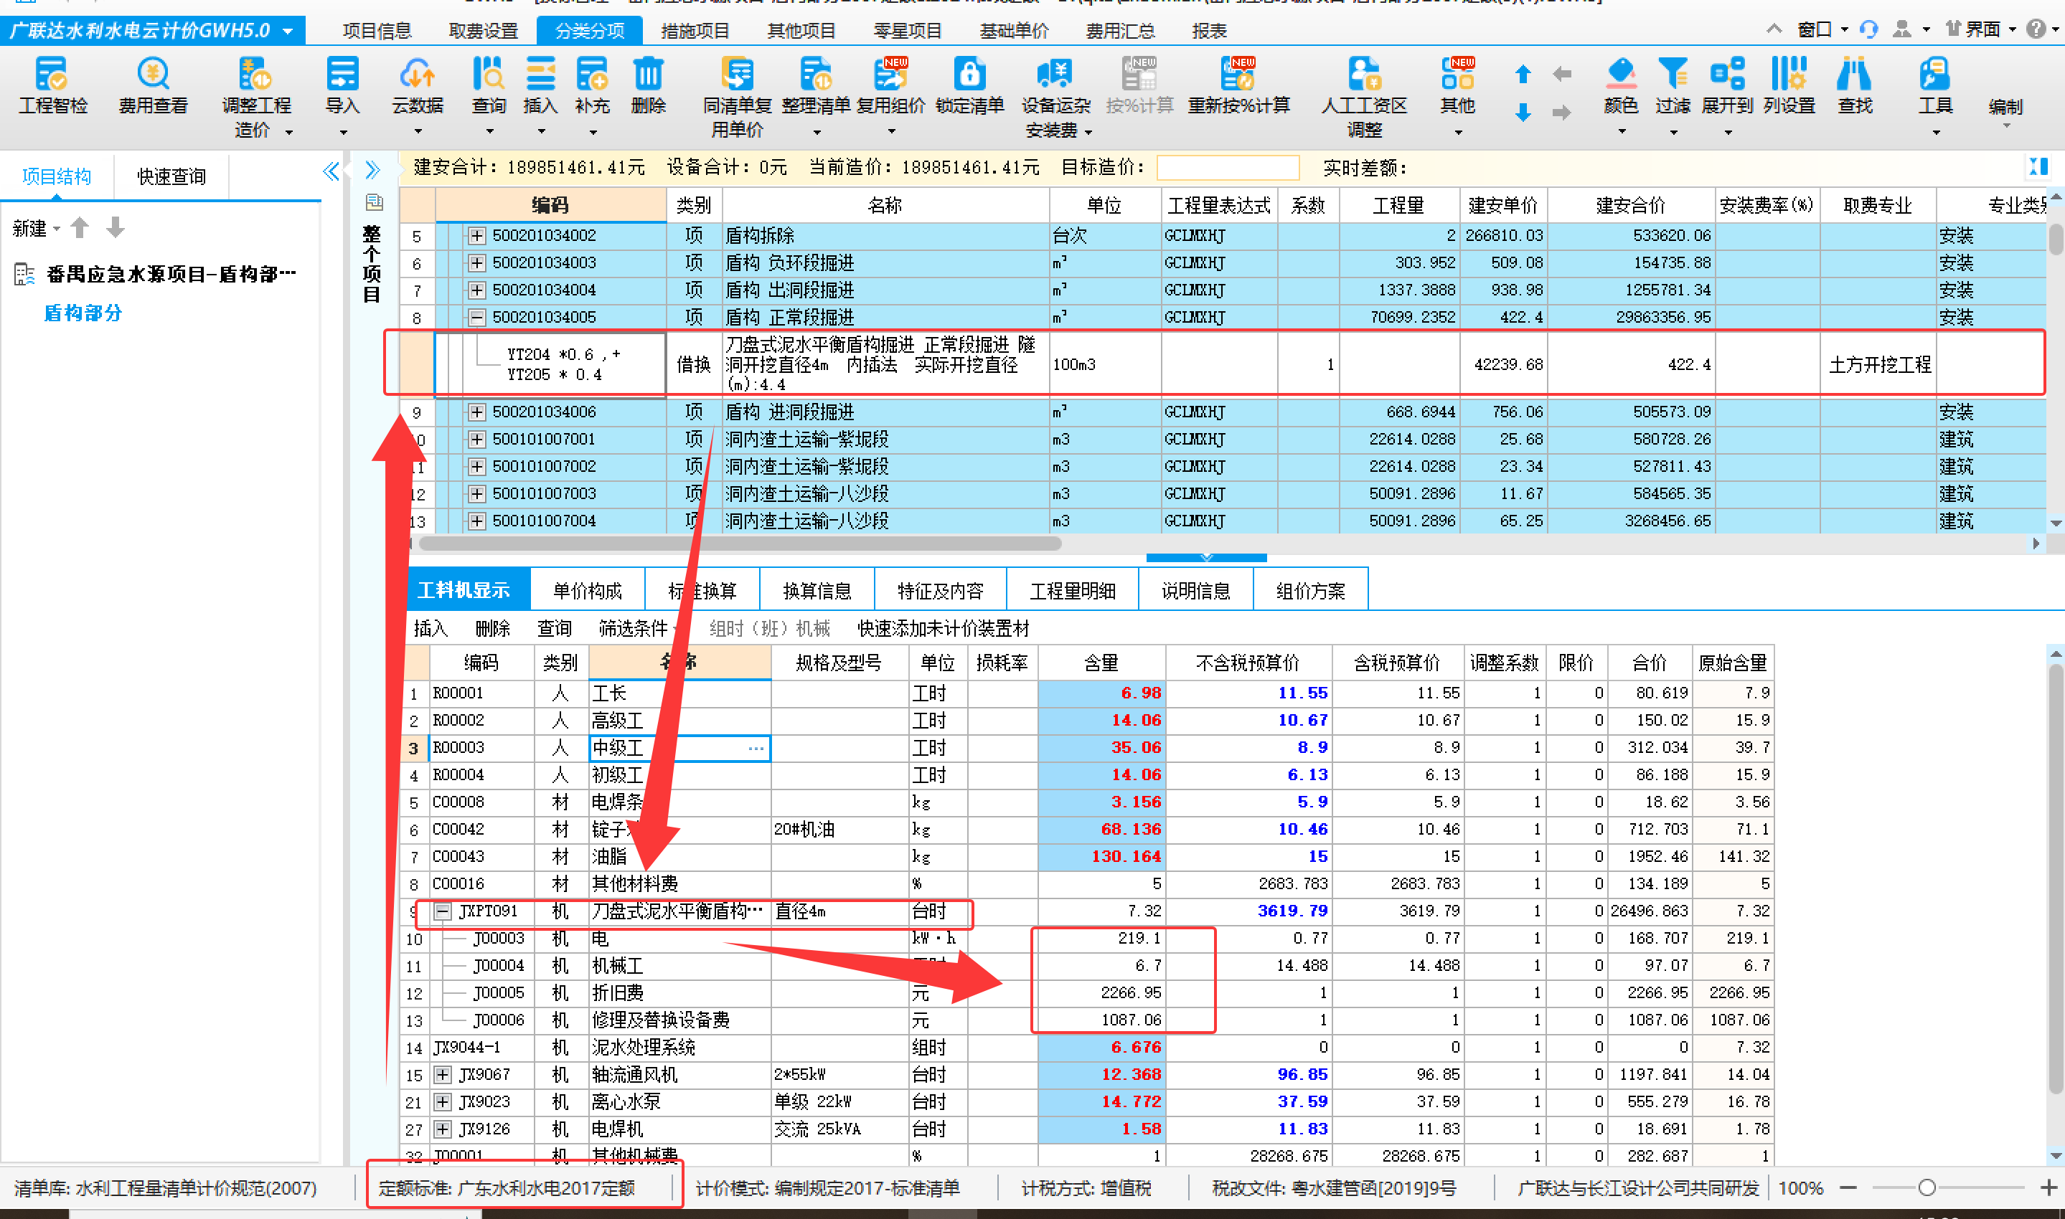Open 人工工资区调整 tool
Image resolution: width=2065 pixels, height=1219 pixels.
tap(1364, 74)
